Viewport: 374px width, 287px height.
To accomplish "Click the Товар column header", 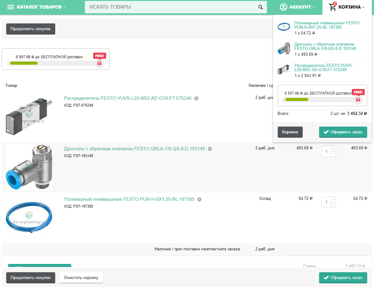I will coord(11,85).
